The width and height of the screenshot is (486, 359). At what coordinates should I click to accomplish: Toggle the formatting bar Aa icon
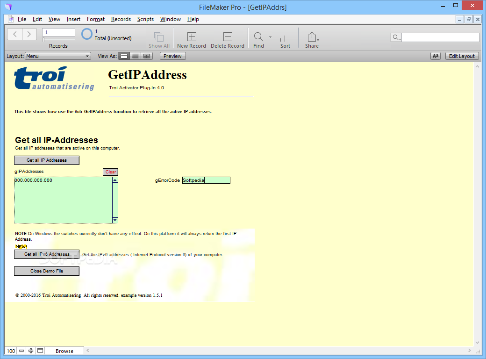coord(436,56)
